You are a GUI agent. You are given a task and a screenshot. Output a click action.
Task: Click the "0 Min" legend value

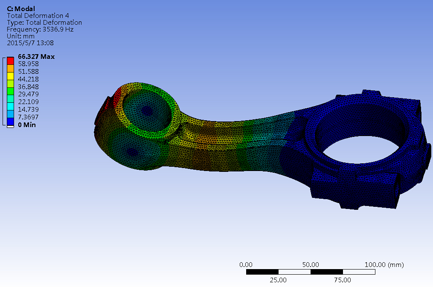pyautogui.click(x=27, y=125)
